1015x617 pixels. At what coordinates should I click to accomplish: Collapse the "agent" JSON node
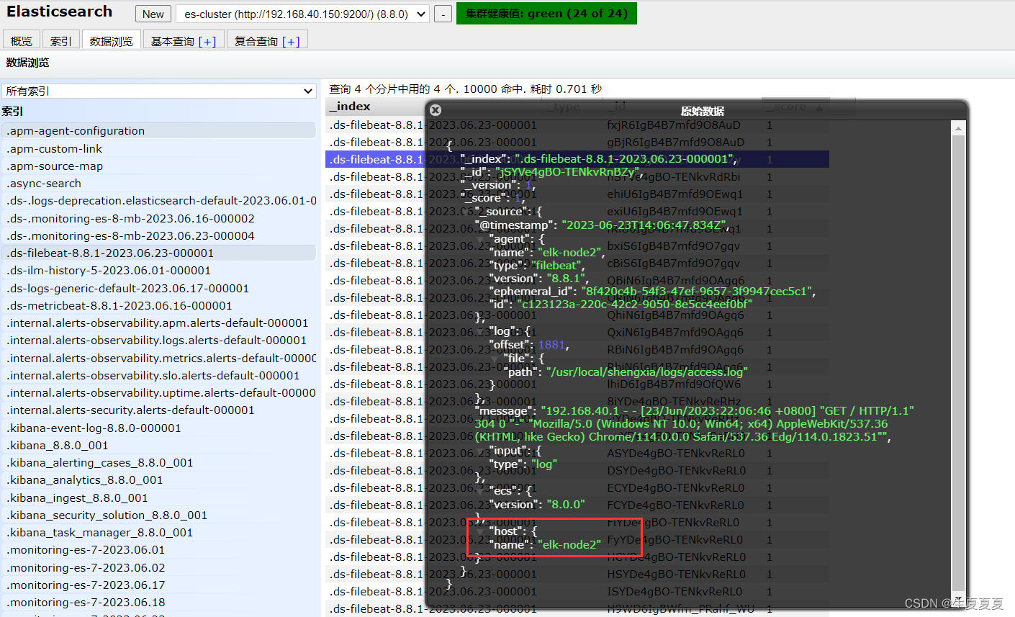(481, 238)
